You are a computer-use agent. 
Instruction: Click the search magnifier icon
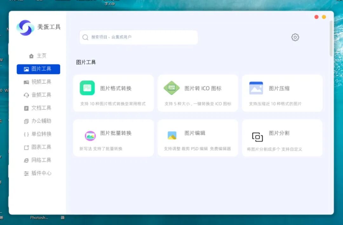85,37
